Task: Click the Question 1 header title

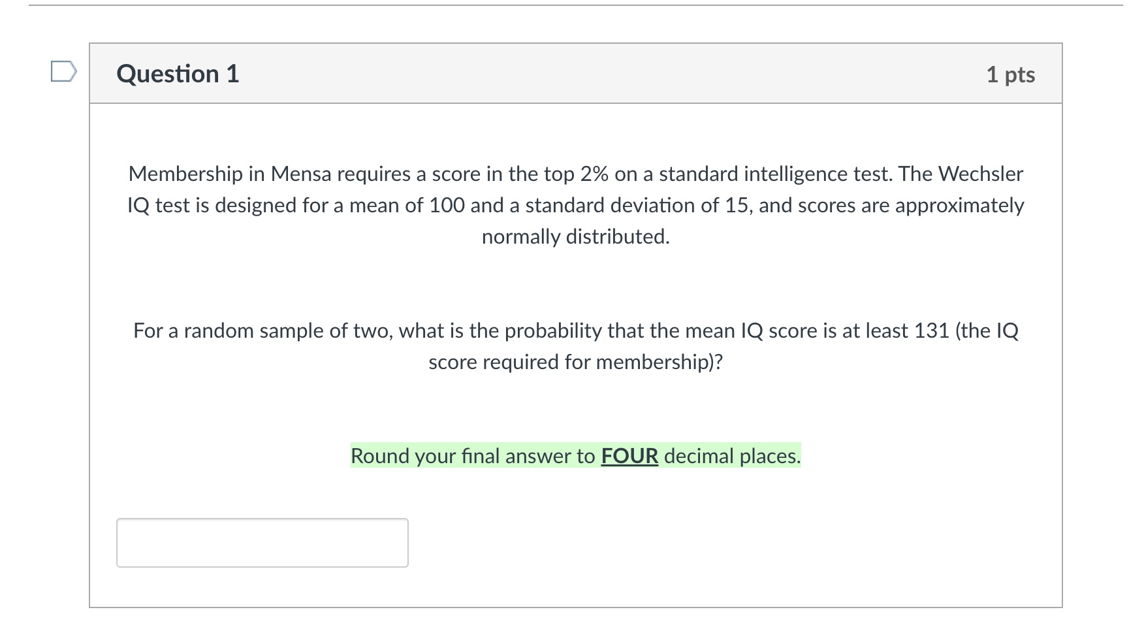Action: click(x=176, y=74)
